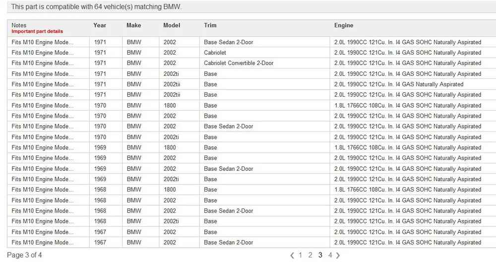Click the Make 'BMW' cell in the 1971 Cabriolet Convertible row
496x262 pixels.
coord(134,63)
